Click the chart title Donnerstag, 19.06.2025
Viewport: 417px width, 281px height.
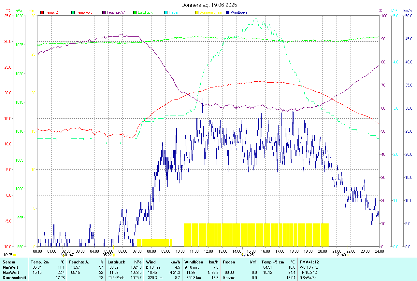[209, 5]
